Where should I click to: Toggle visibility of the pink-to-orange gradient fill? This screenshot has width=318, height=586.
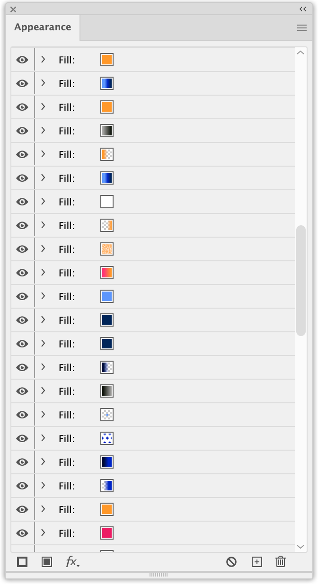coord(22,273)
